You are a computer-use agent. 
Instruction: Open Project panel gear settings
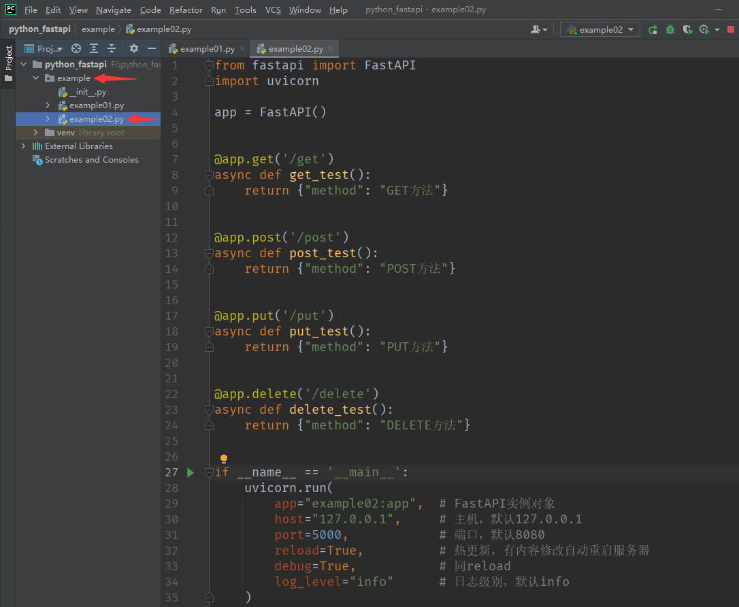tap(134, 48)
